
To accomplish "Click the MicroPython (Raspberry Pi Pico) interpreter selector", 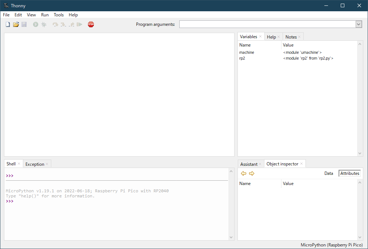I will 332,245.
